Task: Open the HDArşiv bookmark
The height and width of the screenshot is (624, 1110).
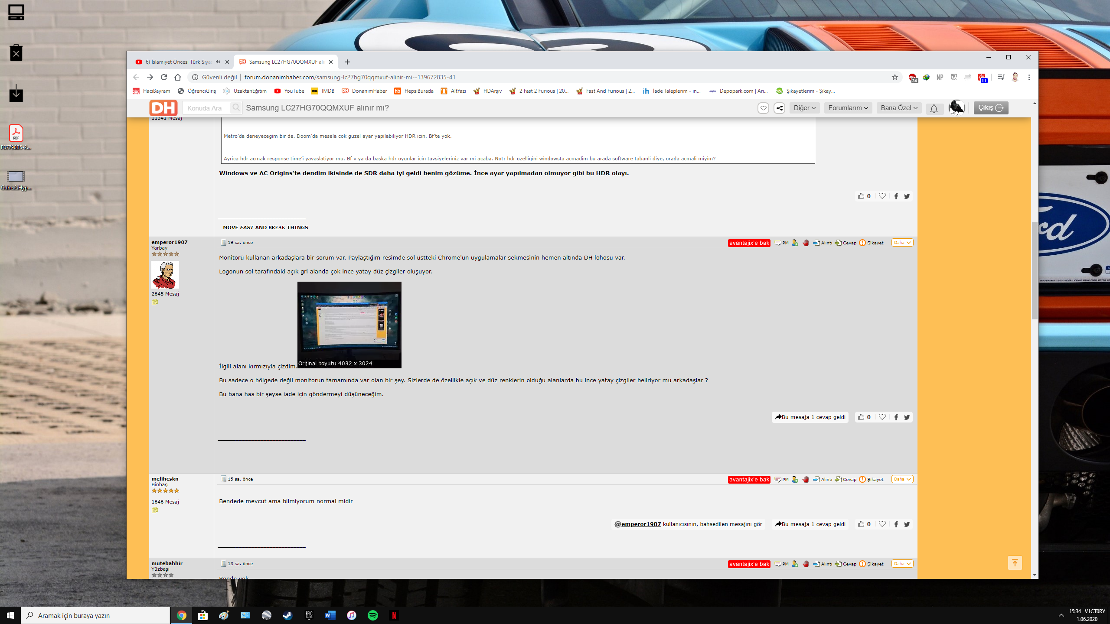Action: tap(487, 91)
